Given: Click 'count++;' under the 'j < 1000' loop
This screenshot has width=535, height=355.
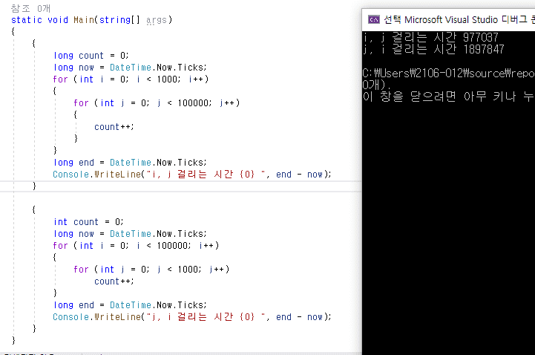Looking at the screenshot, I should tap(114, 281).
